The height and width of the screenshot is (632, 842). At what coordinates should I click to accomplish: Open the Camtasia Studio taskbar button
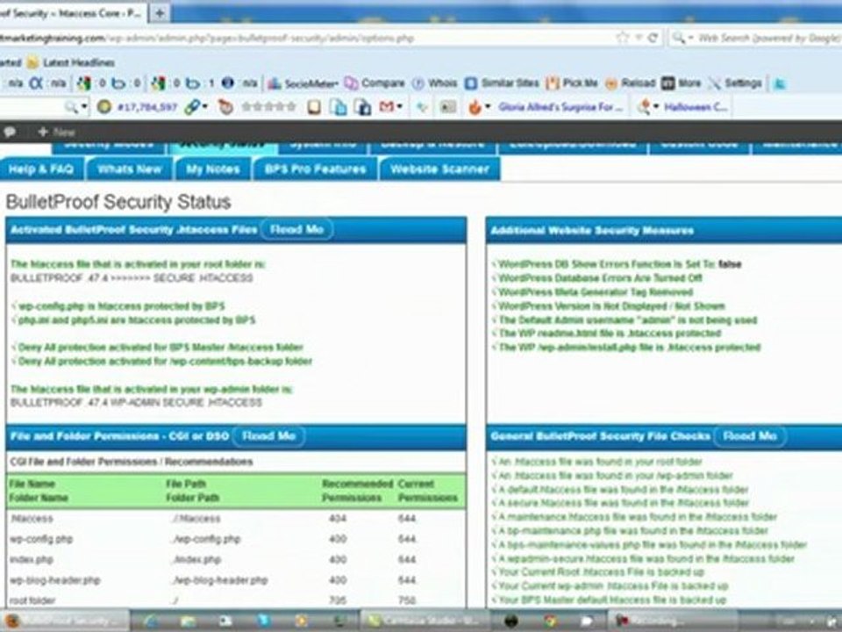[x=426, y=621]
